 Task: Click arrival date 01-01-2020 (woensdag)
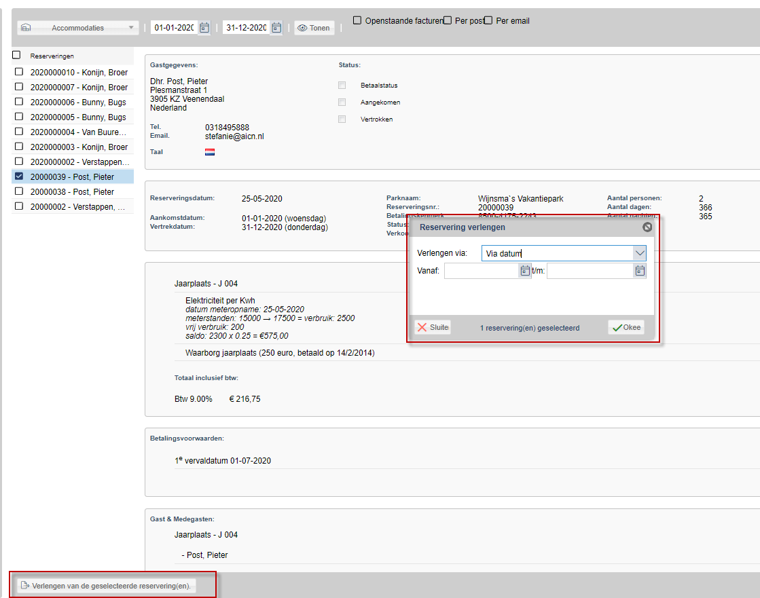(284, 219)
